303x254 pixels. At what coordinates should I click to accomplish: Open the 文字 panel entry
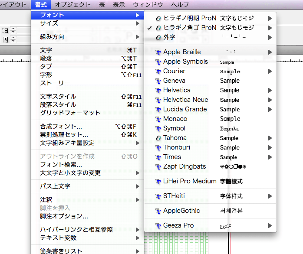87,50
